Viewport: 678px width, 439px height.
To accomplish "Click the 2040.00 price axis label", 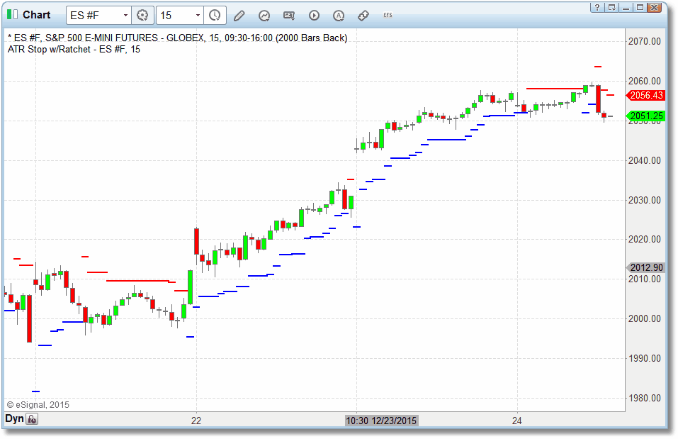I will pos(644,160).
